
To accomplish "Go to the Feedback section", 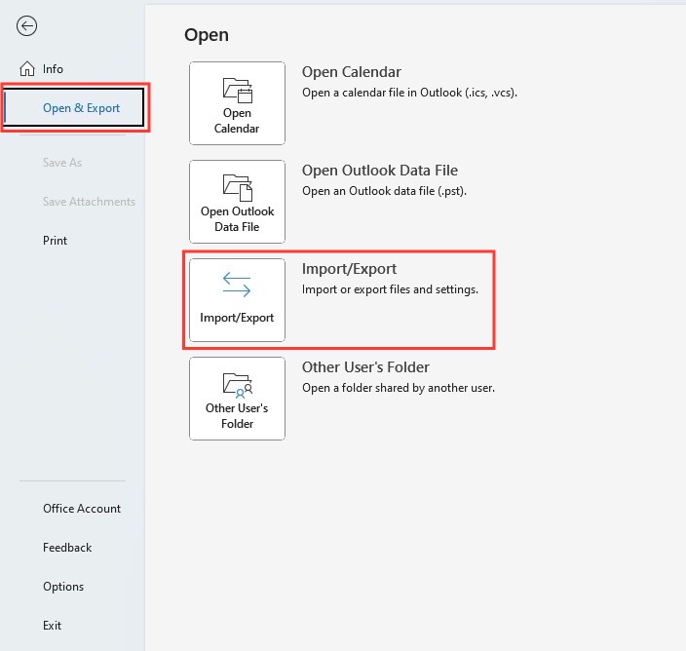I will (67, 548).
